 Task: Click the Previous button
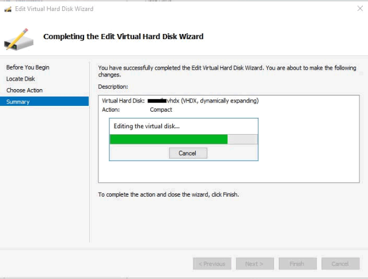[x=212, y=263]
